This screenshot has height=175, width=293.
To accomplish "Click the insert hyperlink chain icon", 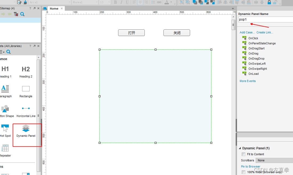I will tap(159, 2).
